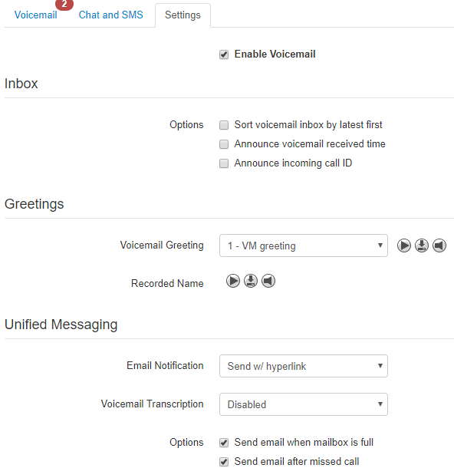This screenshot has width=454, height=468.
Task: Click the red voicemail count badge
Action: [x=64, y=5]
